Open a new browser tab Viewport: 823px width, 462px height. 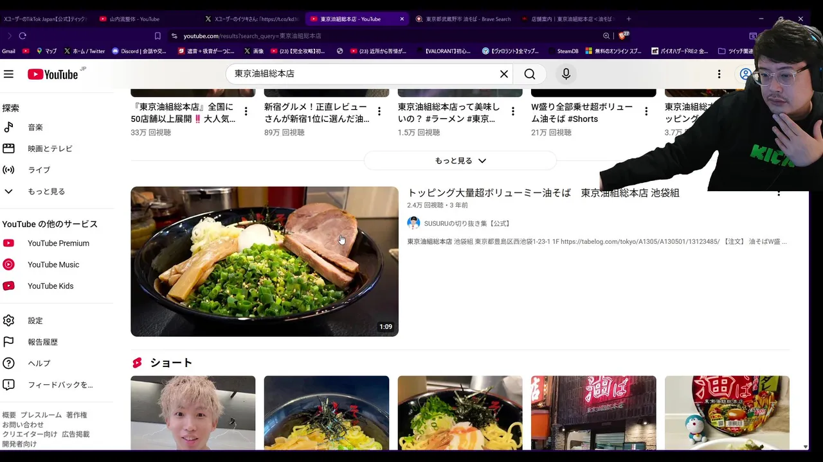[629, 19]
